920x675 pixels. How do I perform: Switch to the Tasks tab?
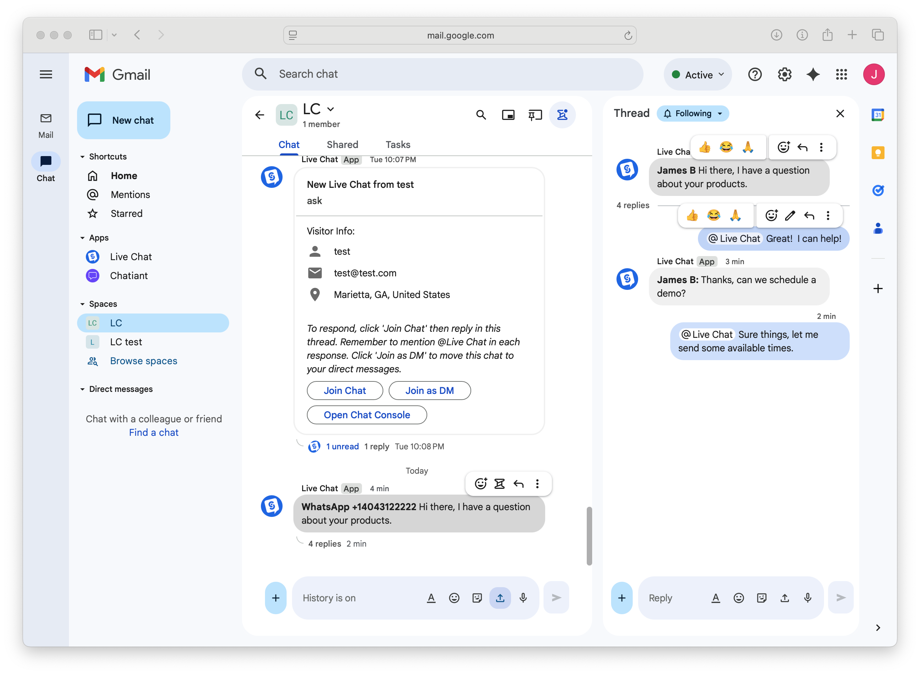[398, 144]
